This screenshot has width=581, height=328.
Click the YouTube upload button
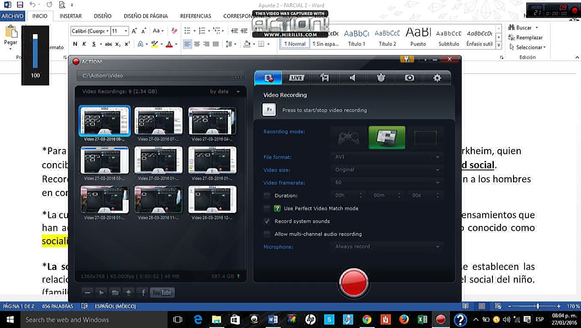pyautogui.click(x=162, y=292)
